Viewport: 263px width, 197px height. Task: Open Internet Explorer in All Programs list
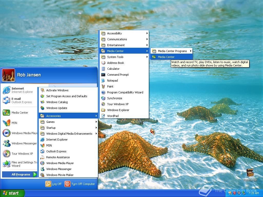[x=68, y=140]
